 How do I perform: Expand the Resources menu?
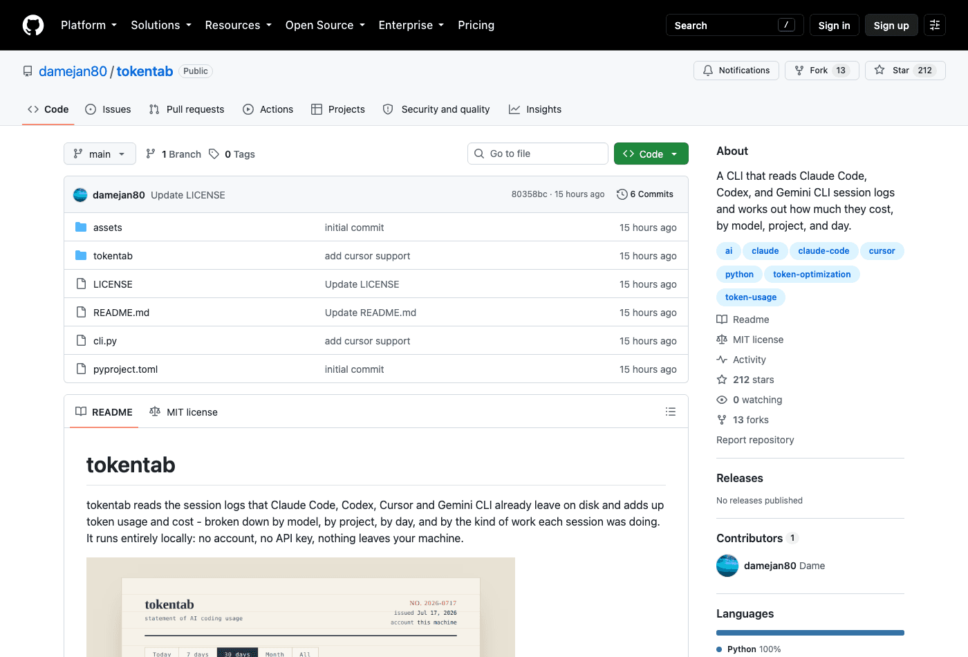[x=238, y=25]
